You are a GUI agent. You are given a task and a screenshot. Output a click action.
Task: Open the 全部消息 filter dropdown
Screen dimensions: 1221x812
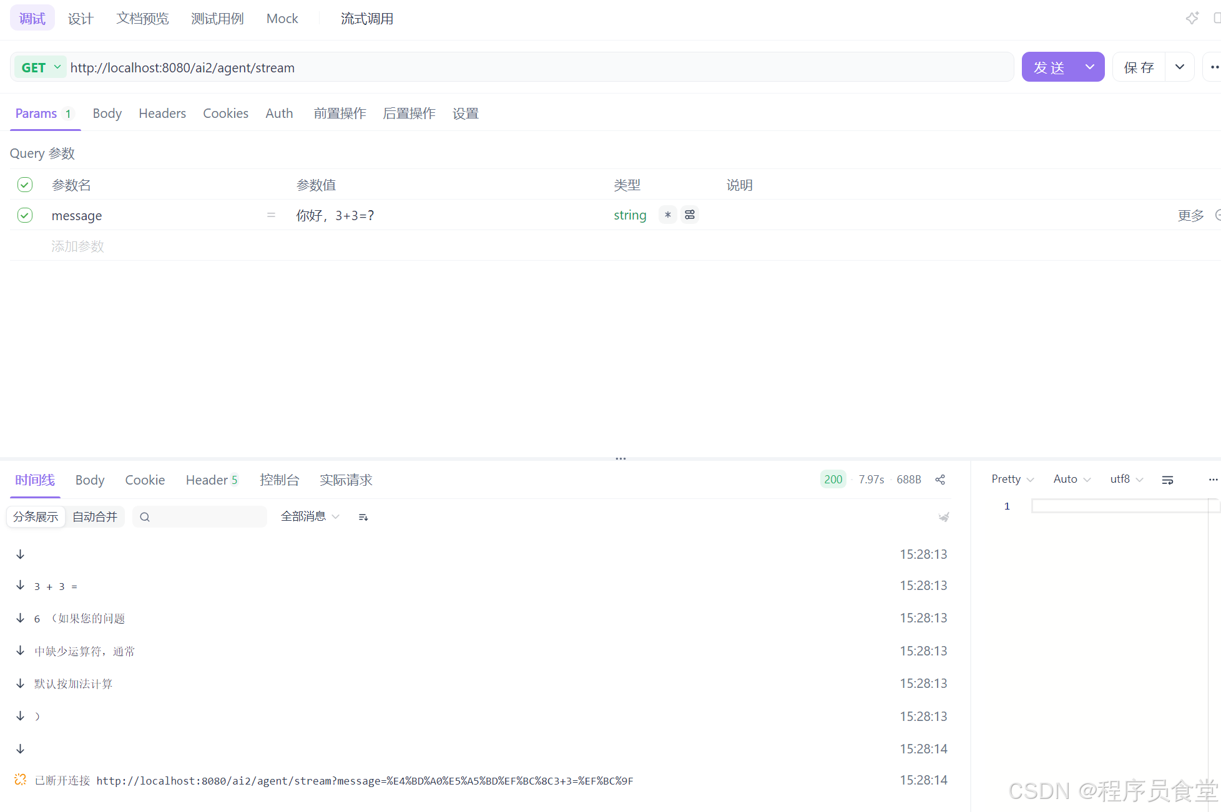(x=310, y=516)
